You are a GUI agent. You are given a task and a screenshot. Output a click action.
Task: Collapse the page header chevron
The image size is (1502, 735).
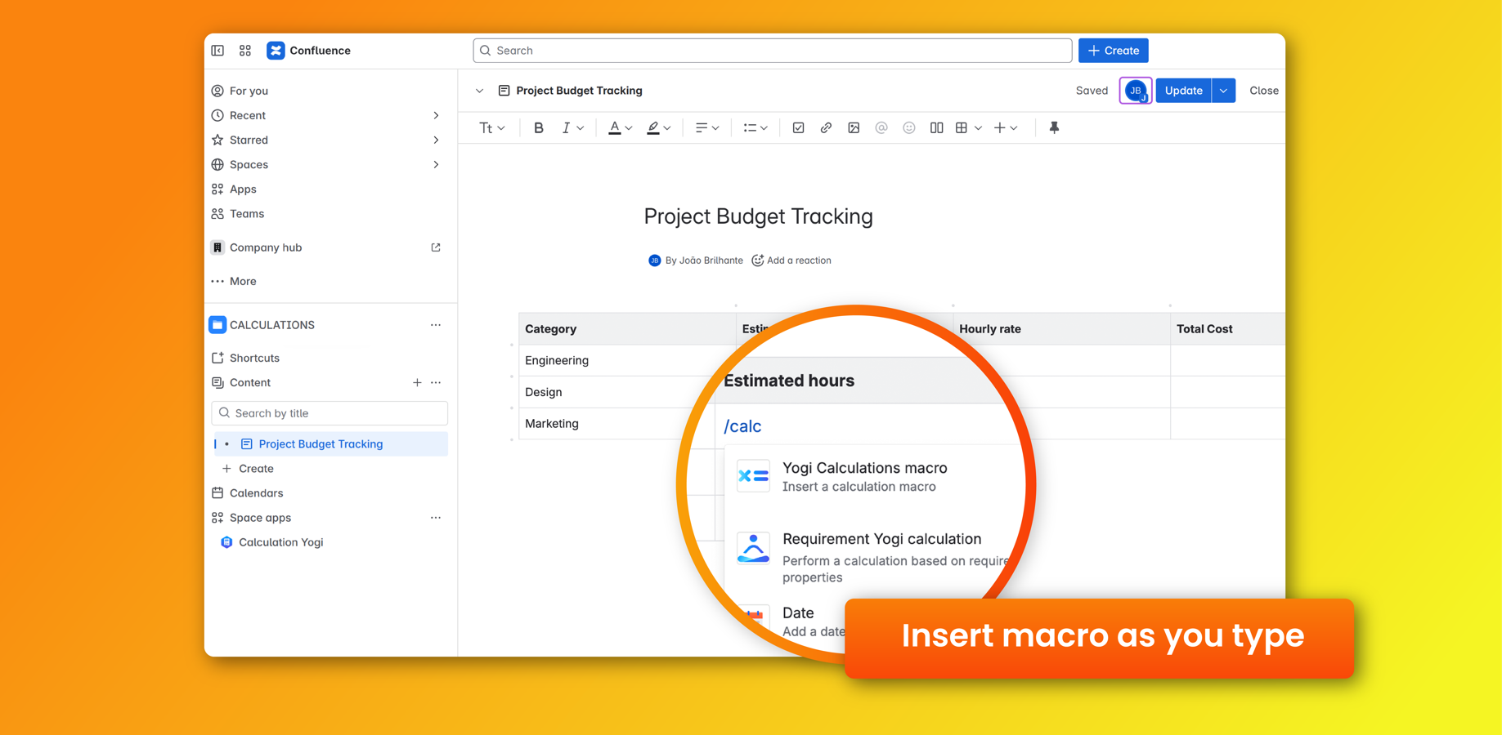[x=479, y=91]
